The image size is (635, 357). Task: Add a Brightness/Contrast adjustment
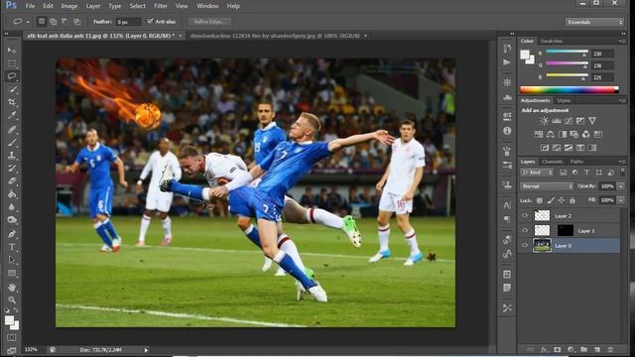(544, 121)
